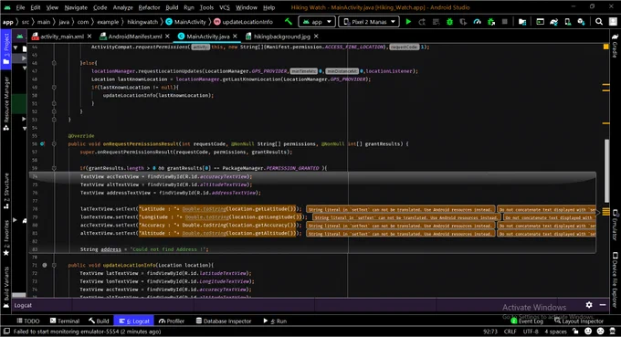Screen dimensions: 621x337
Task: Open the SDK Manager icon
Action: (x=581, y=22)
